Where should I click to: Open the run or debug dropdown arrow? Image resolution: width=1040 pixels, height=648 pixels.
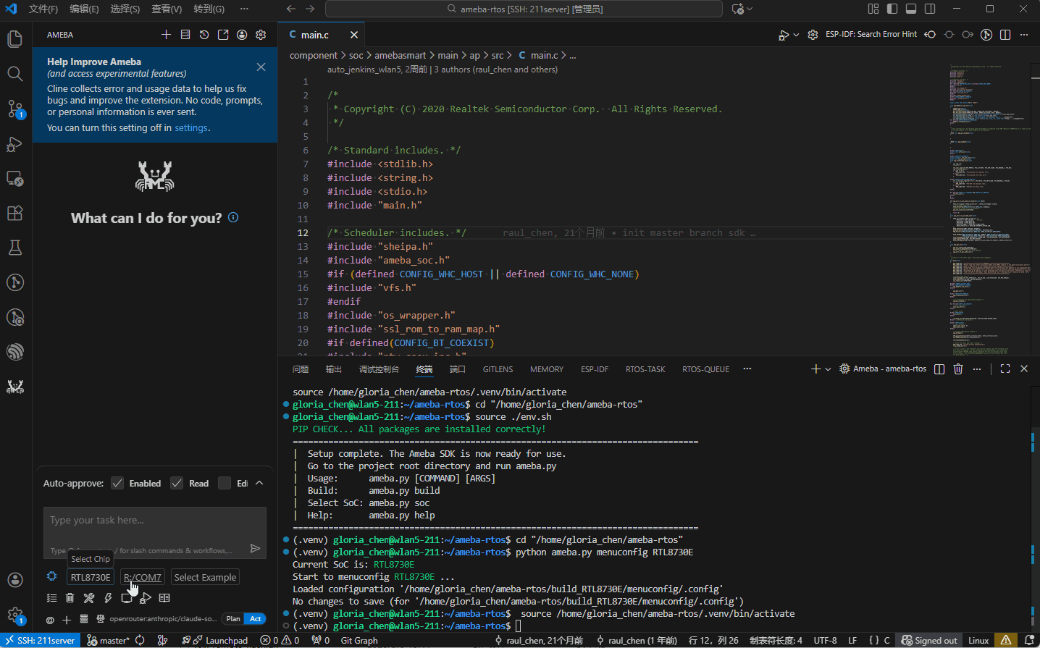click(x=796, y=35)
